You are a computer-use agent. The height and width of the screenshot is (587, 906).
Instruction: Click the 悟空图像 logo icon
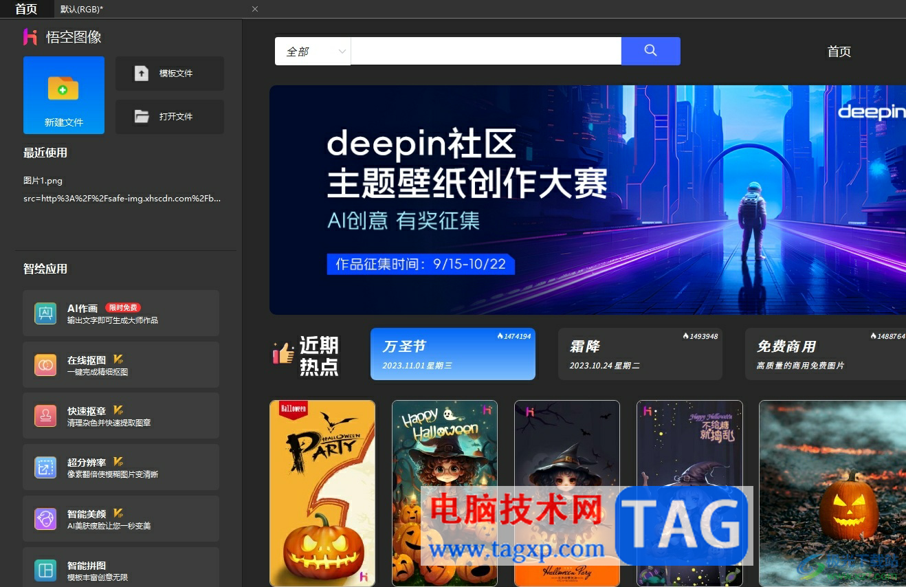[30, 37]
